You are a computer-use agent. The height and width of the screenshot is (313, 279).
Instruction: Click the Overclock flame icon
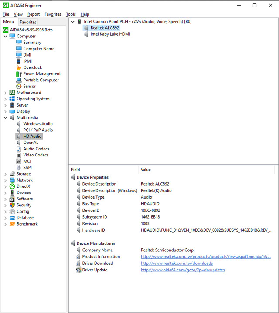pos(19,67)
